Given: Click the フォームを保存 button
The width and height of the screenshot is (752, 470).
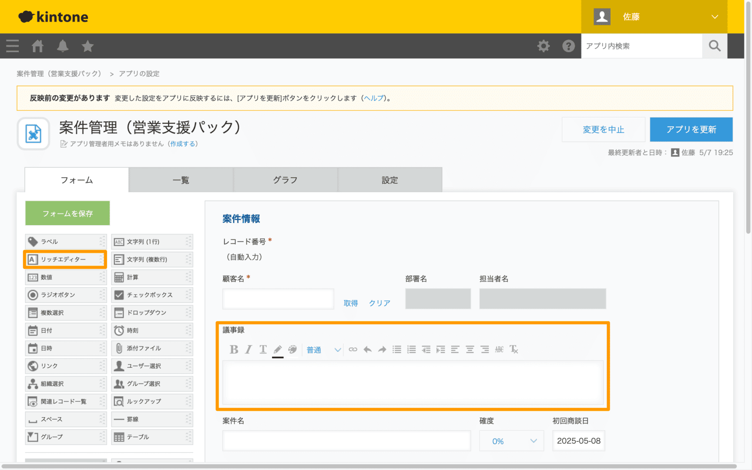Looking at the screenshot, I should click(68, 213).
